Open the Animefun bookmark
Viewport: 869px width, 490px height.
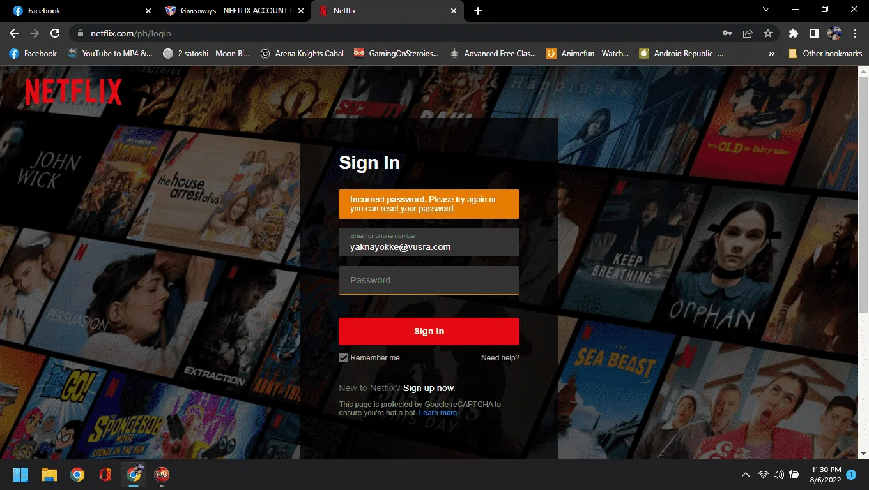point(588,54)
